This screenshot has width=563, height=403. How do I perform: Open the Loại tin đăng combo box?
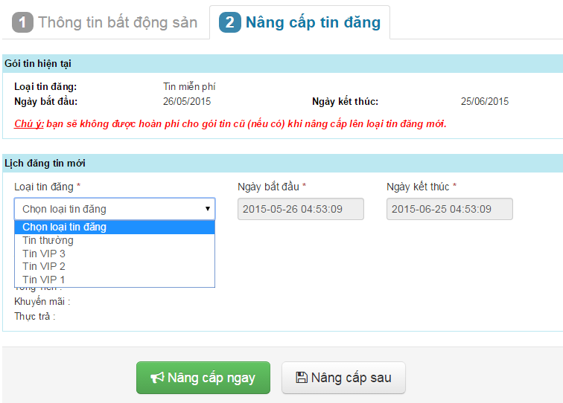click(114, 209)
